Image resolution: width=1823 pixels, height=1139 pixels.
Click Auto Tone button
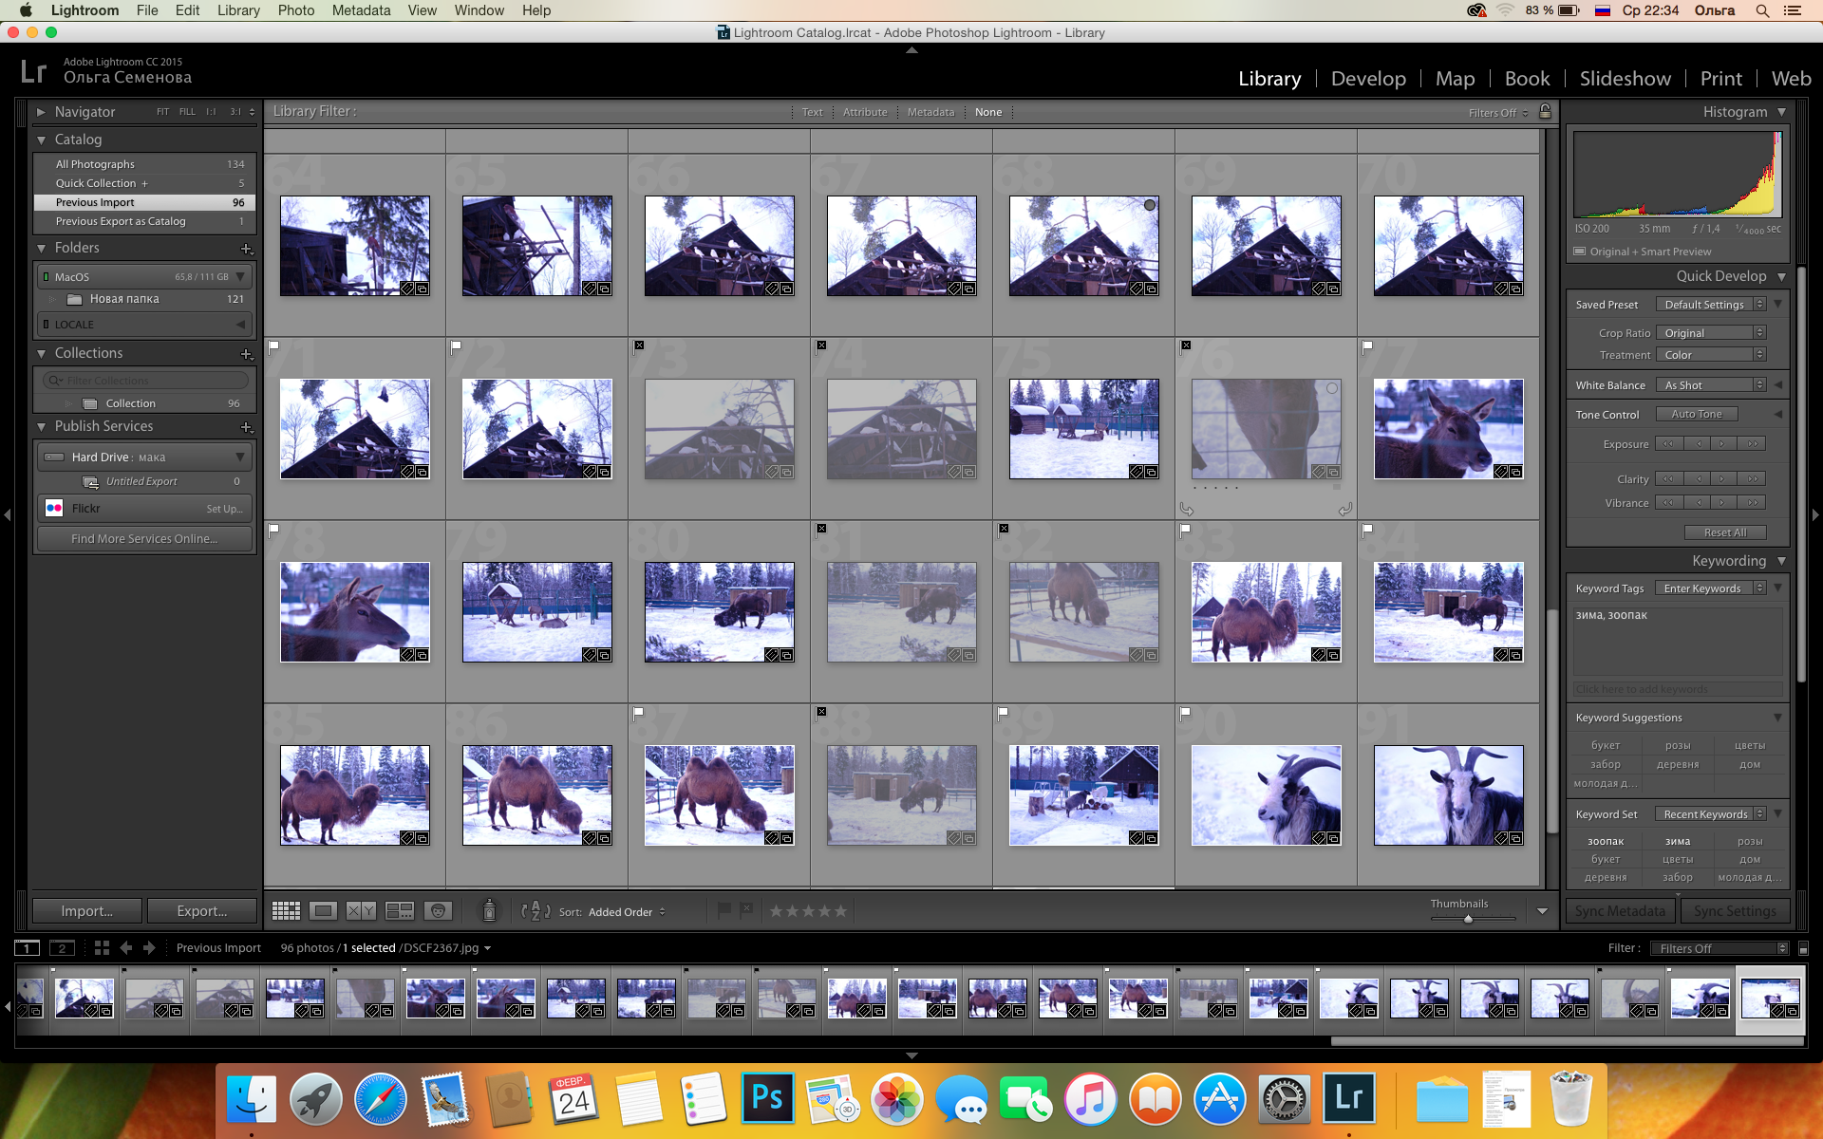click(x=1697, y=414)
